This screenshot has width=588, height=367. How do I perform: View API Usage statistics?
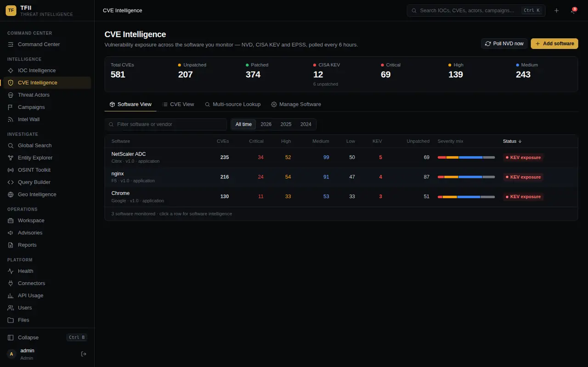[47, 296]
